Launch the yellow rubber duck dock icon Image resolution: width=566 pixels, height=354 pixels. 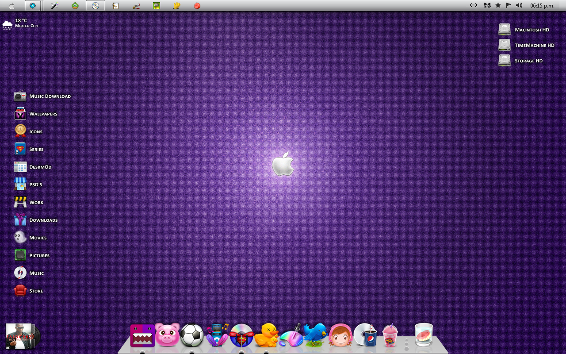click(x=266, y=335)
